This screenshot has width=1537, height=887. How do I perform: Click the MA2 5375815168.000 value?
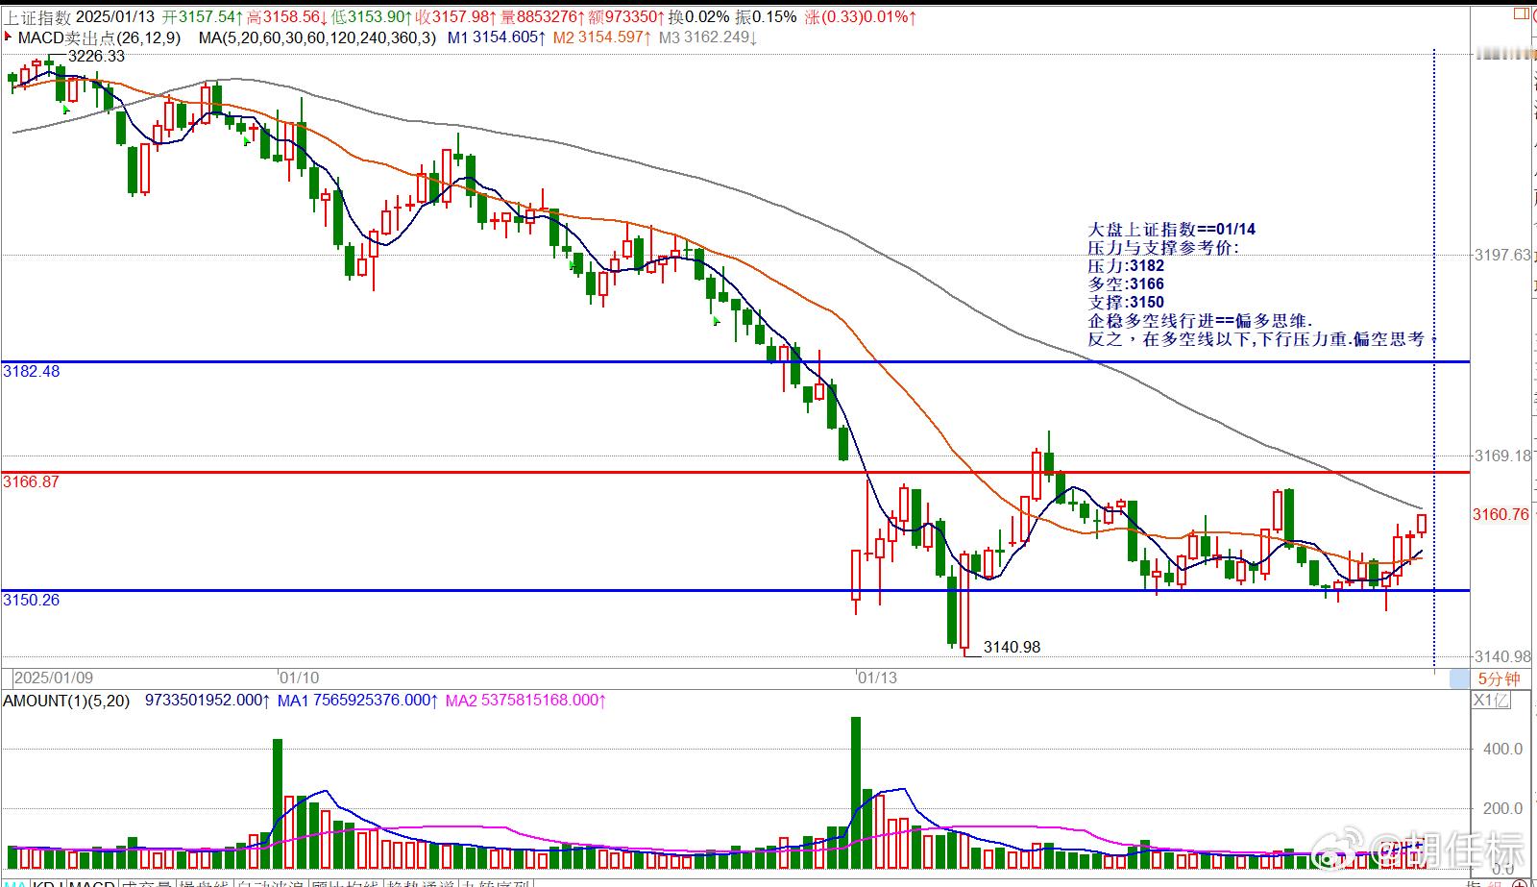pyautogui.click(x=526, y=701)
